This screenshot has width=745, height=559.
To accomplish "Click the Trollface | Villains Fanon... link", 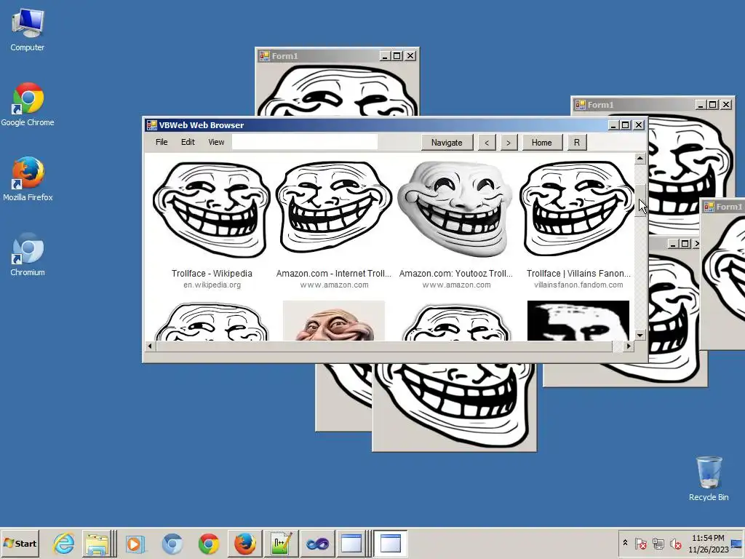I will (578, 274).
